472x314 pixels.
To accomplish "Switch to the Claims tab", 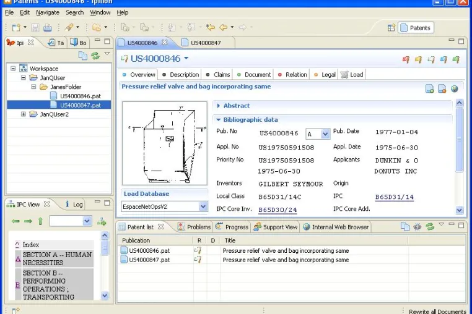I will click(218, 75).
